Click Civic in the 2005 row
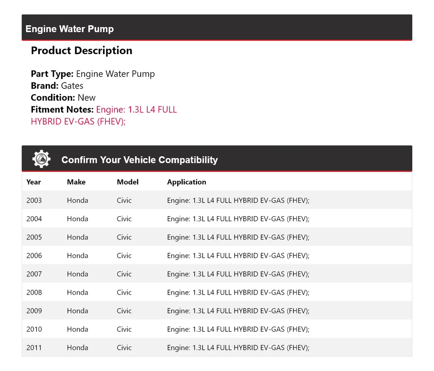This screenshot has width=434, height=371. point(124,237)
